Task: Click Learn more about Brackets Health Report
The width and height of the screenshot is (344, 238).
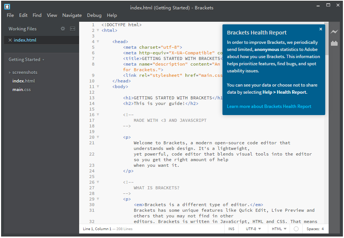Action: [269, 106]
